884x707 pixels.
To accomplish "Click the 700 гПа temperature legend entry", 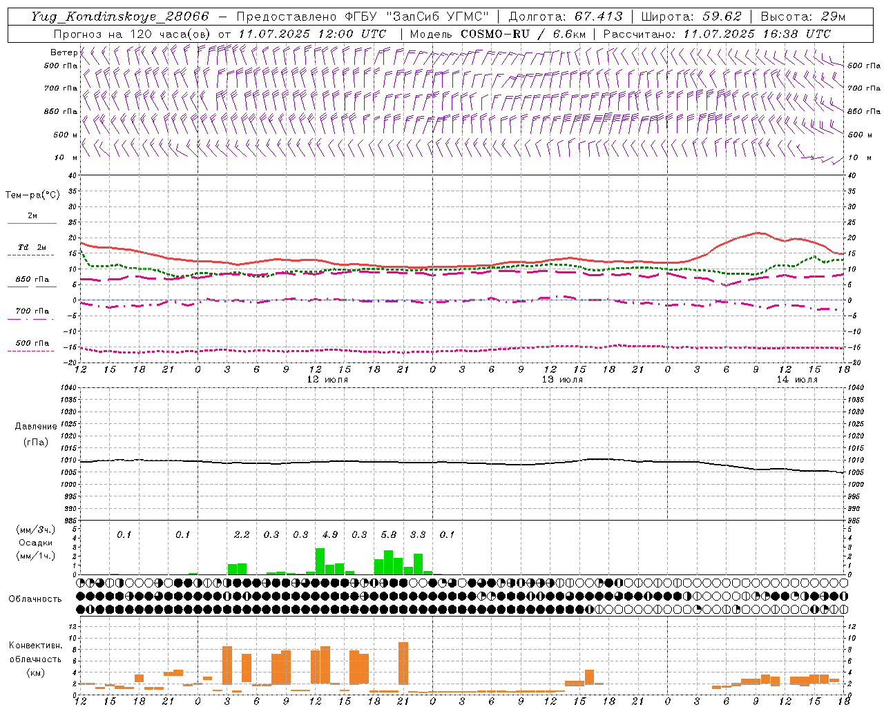I will tap(32, 311).
